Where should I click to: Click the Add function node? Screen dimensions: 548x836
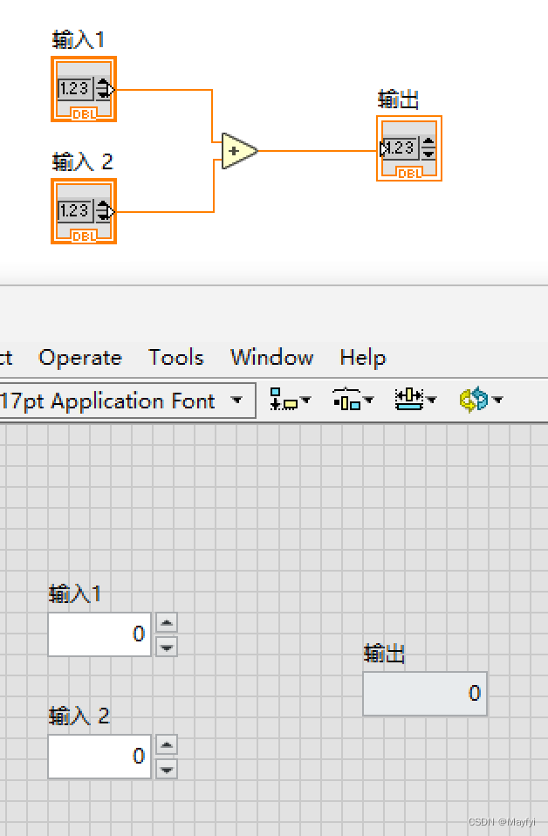pyautogui.click(x=239, y=151)
